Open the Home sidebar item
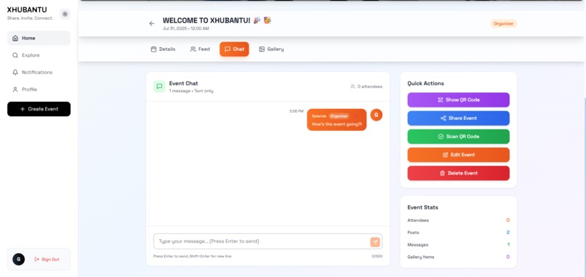This screenshot has width=586, height=277. (x=39, y=38)
